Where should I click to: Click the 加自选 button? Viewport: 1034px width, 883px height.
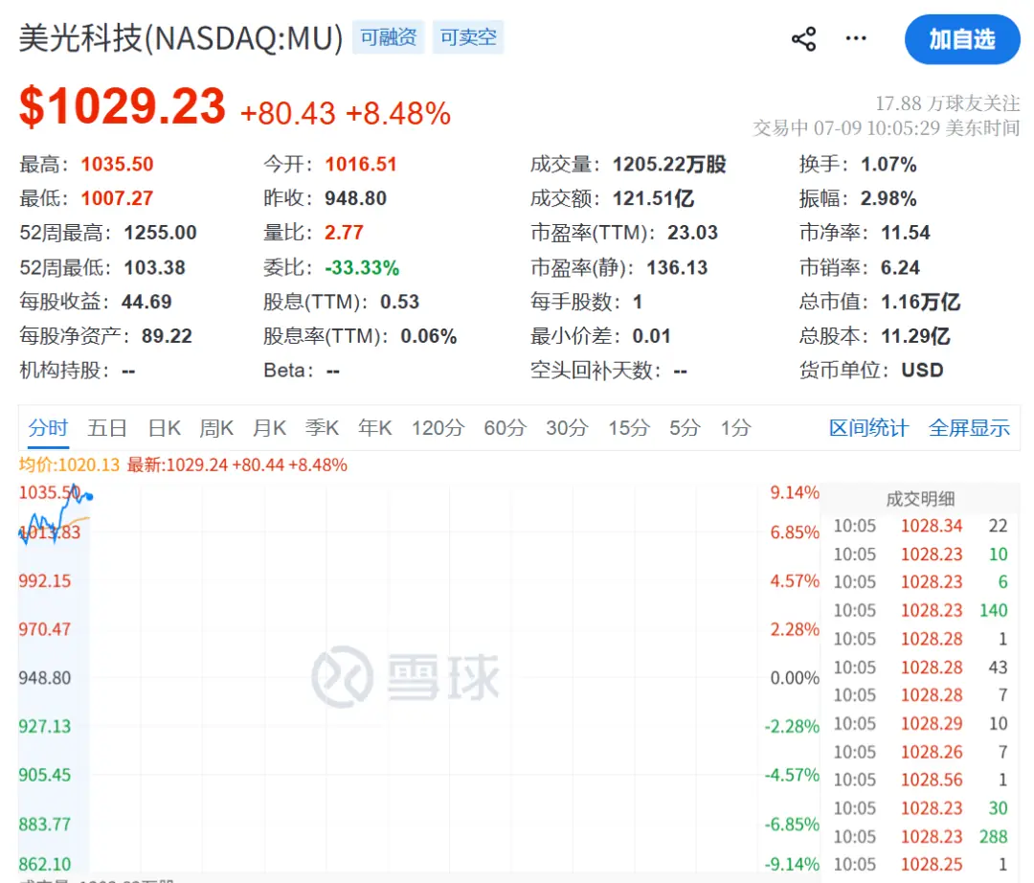962,39
